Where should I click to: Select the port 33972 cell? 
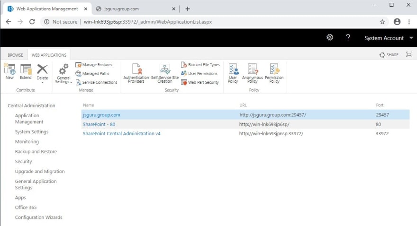(382, 133)
